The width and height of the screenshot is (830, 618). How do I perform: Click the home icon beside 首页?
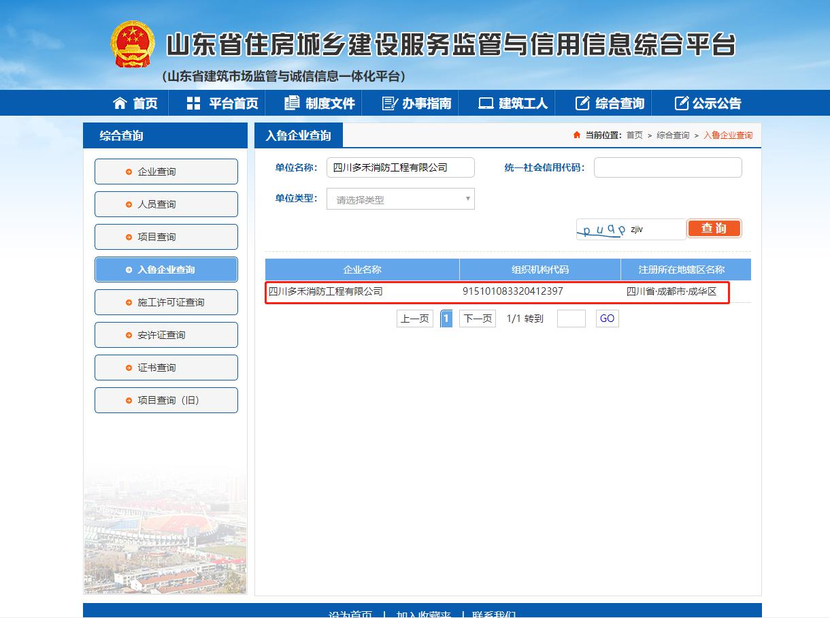click(120, 103)
